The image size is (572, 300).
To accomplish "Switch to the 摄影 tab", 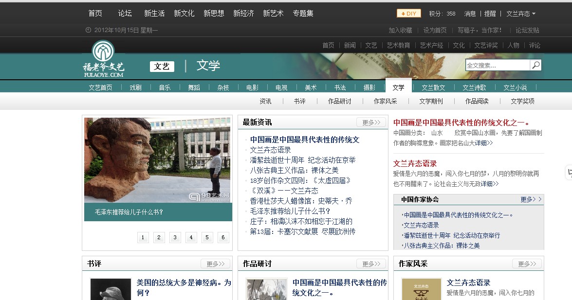I will [369, 88].
